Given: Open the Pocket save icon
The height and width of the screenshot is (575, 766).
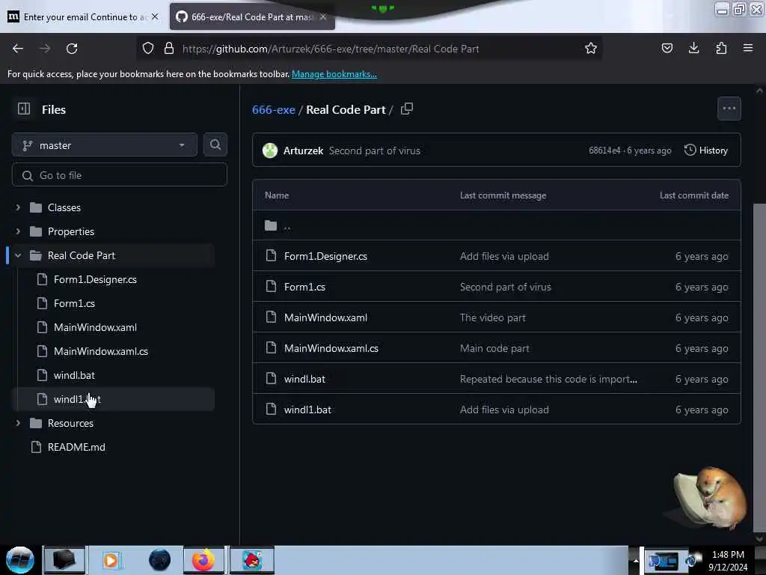Looking at the screenshot, I should [667, 49].
